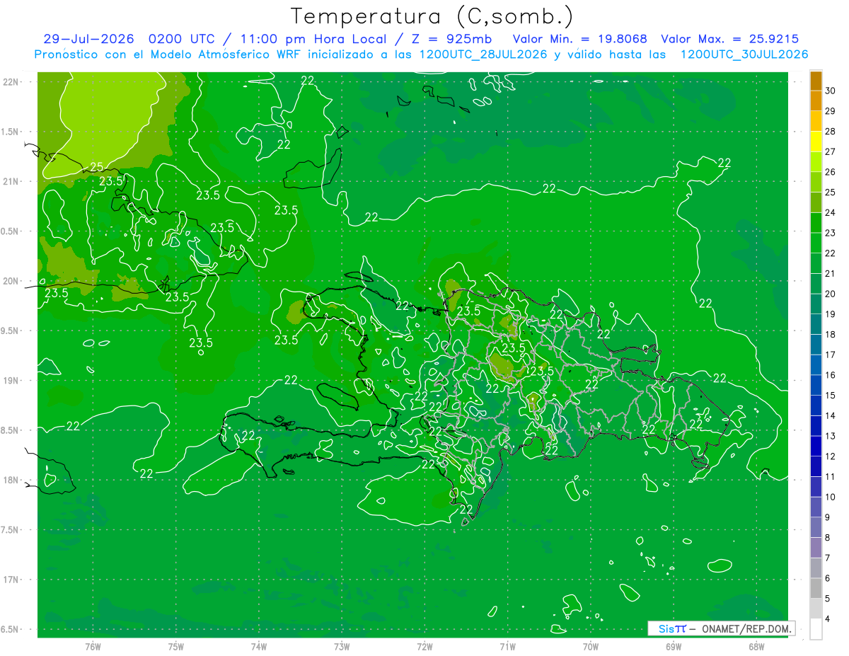Click the "20N" latitude axis label
This screenshot has width=849, height=656.
[10, 281]
